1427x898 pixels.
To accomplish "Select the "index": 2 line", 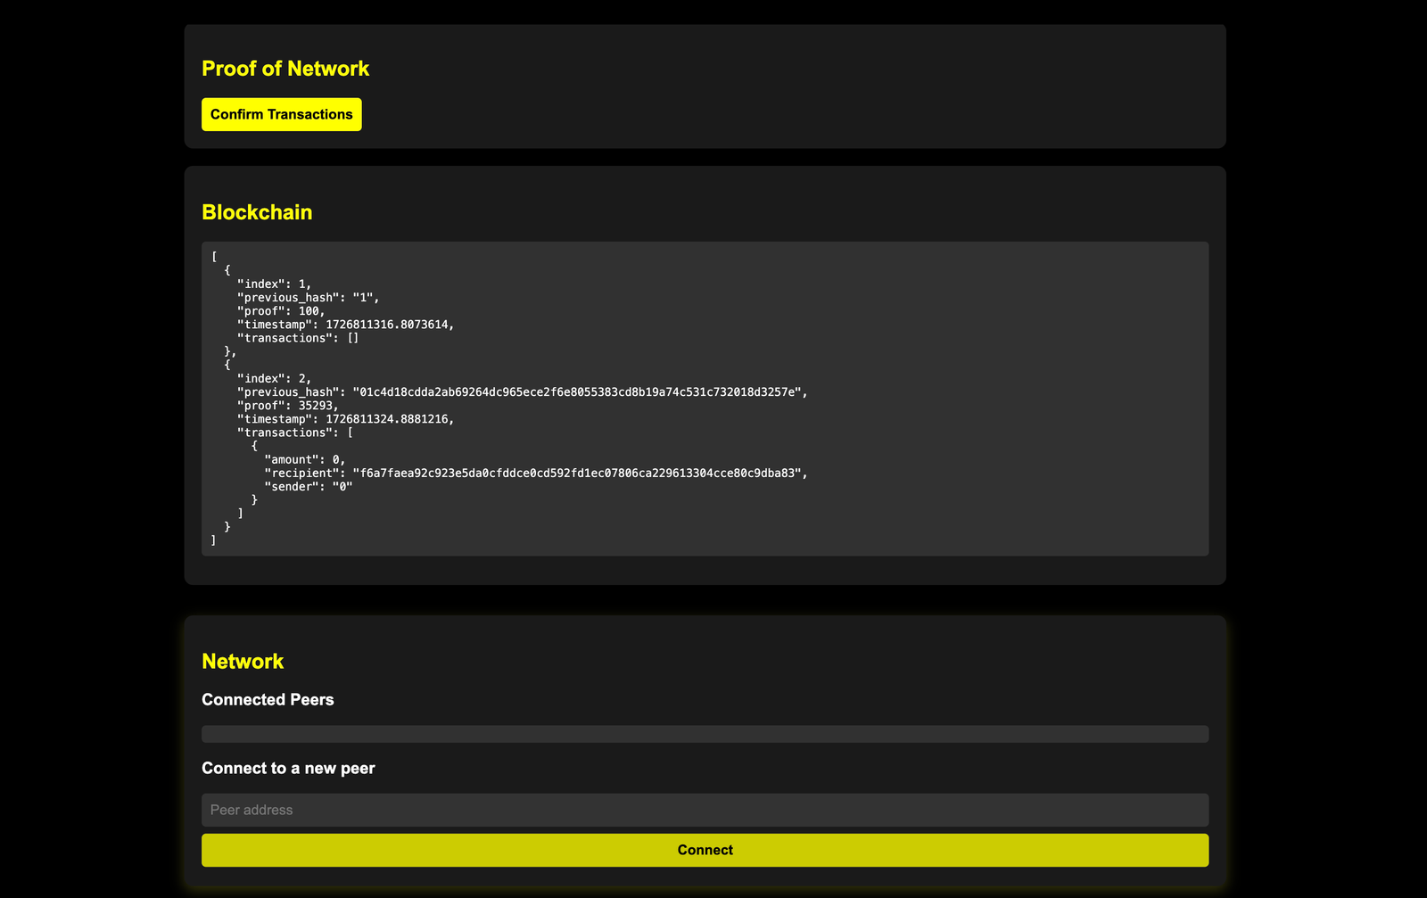I will [x=274, y=379].
